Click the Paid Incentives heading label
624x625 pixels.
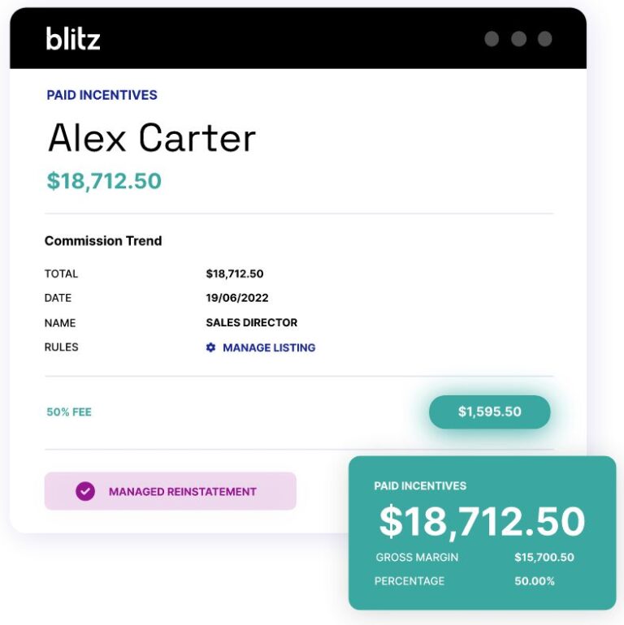pos(102,95)
